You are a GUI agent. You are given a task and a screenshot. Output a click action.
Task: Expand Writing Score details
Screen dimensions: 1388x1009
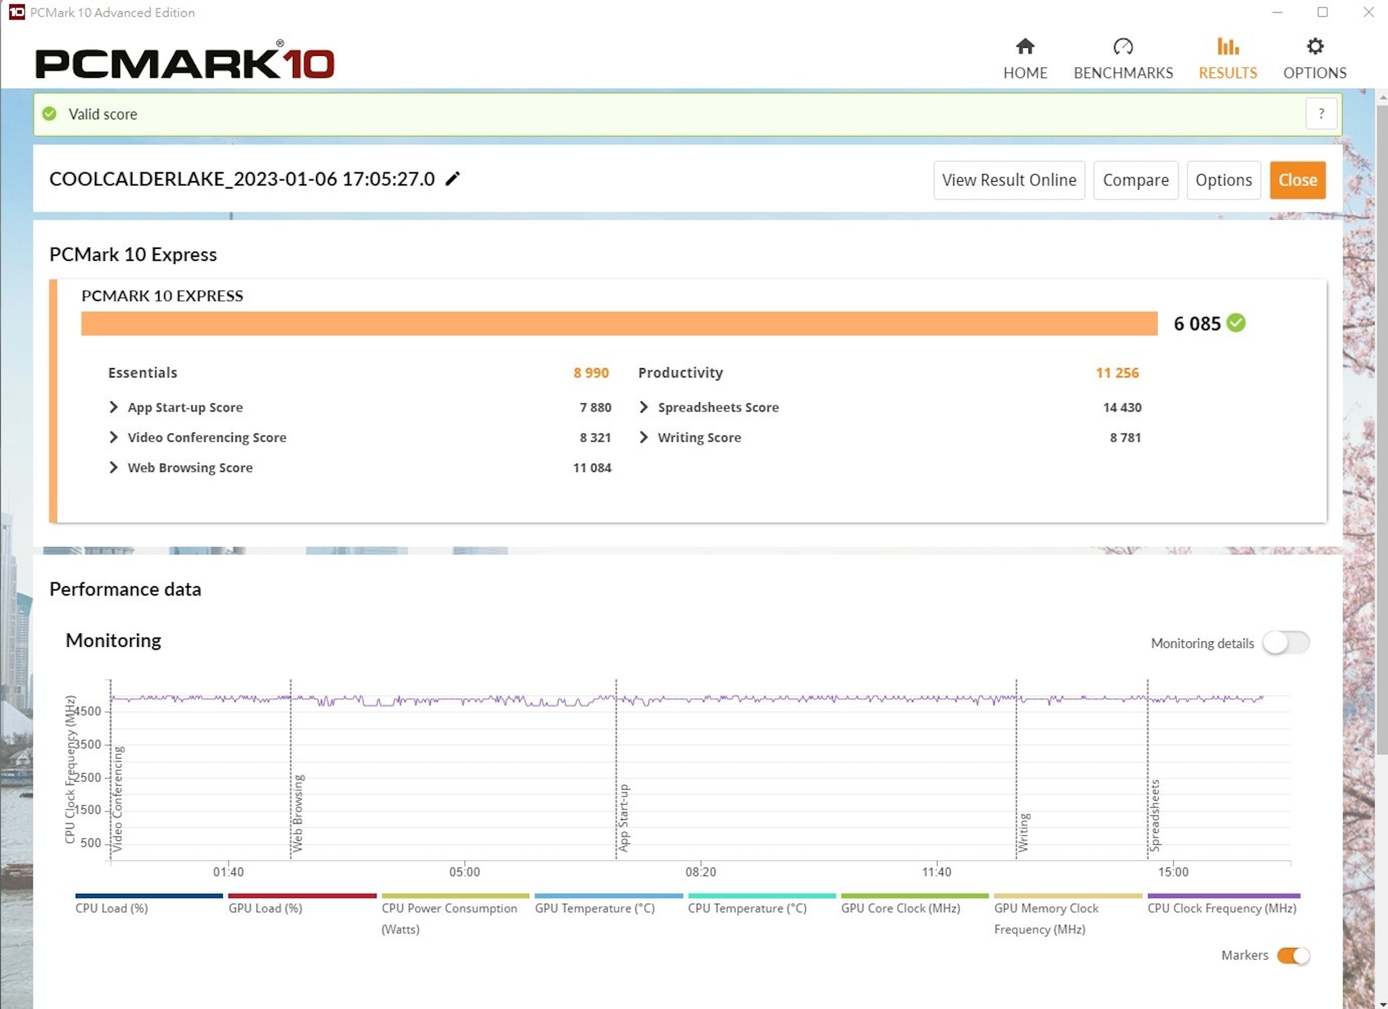[x=643, y=437]
